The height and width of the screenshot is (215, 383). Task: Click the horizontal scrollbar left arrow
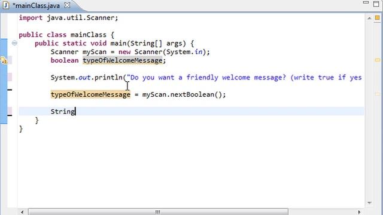pyautogui.click(x=22, y=212)
